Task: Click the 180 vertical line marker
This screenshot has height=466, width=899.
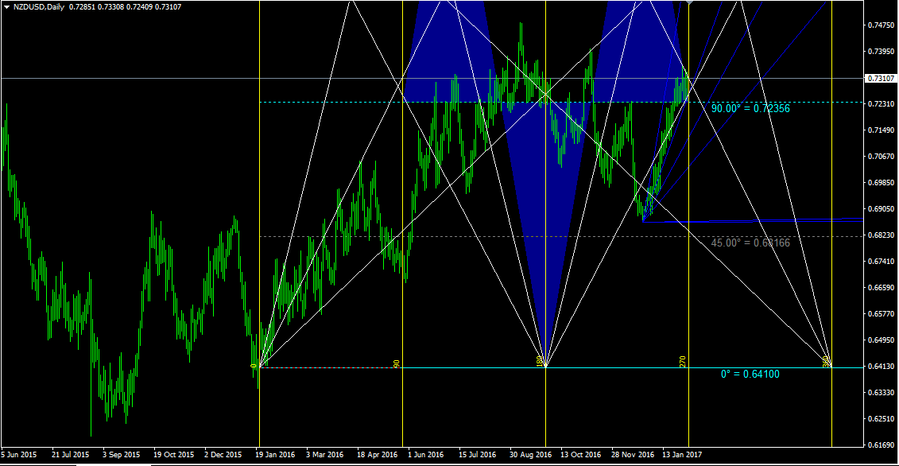Action: tap(540, 362)
